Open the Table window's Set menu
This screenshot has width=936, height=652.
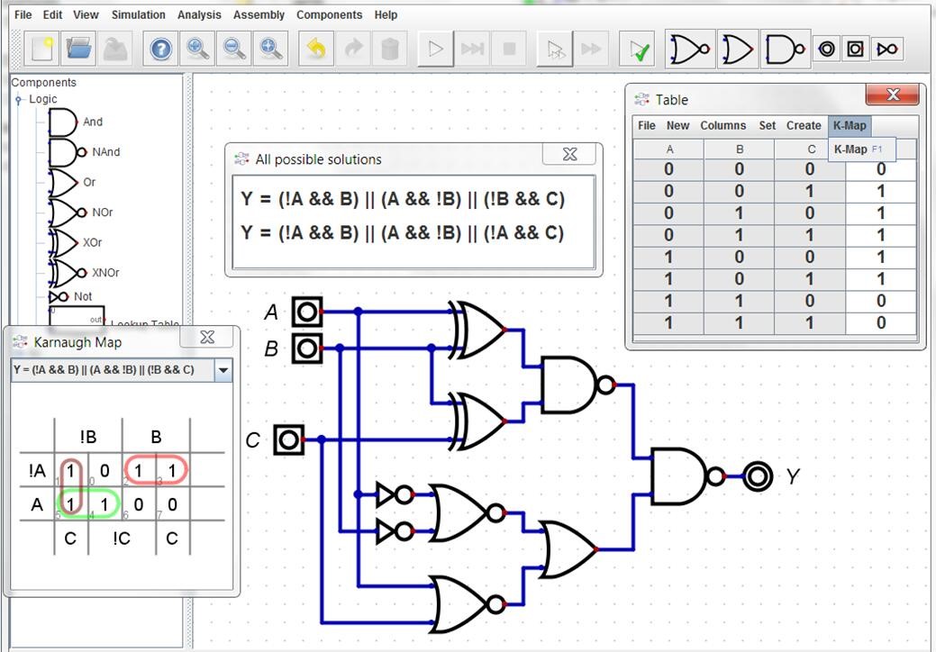767,126
